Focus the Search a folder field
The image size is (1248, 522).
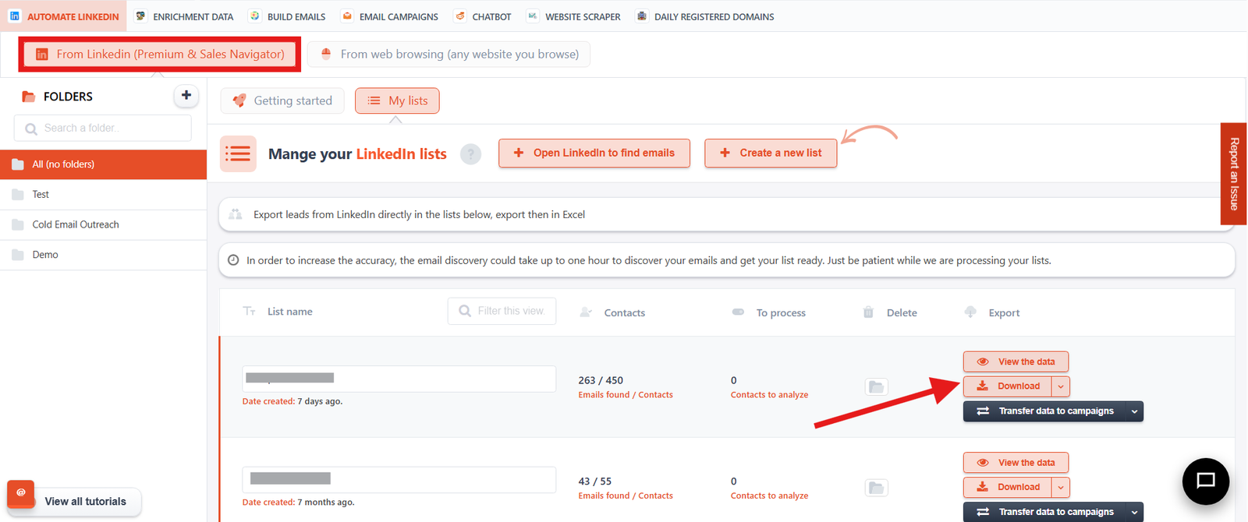(103, 128)
